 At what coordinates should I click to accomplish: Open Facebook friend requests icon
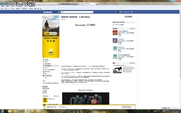click(54, 12)
